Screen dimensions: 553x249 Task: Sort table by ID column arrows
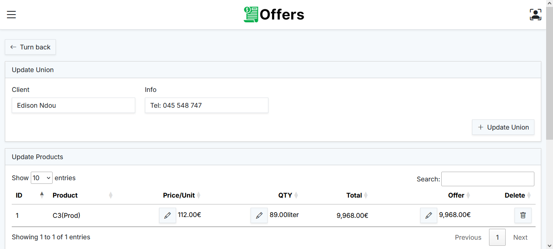pos(42,195)
